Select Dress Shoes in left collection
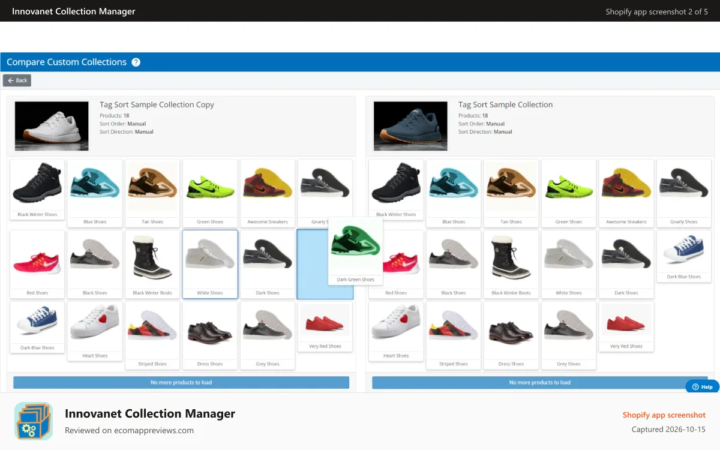This screenshot has width=720, height=450. 210,335
